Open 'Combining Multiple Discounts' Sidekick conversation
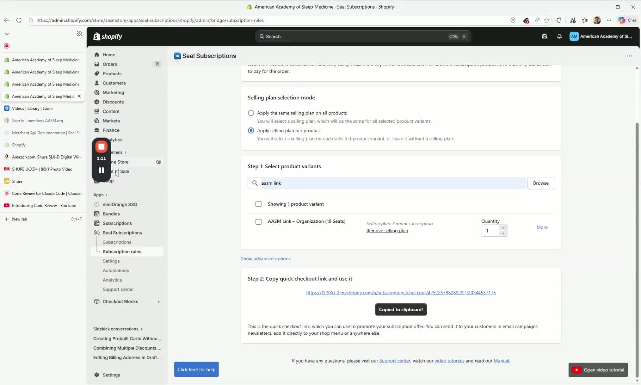This screenshot has width=641, height=385. 127,348
